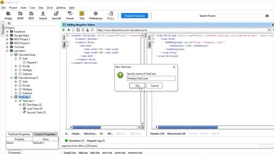Select Request 1 in the tree
This screenshot has width=274, height=154.
[x=32, y=62]
